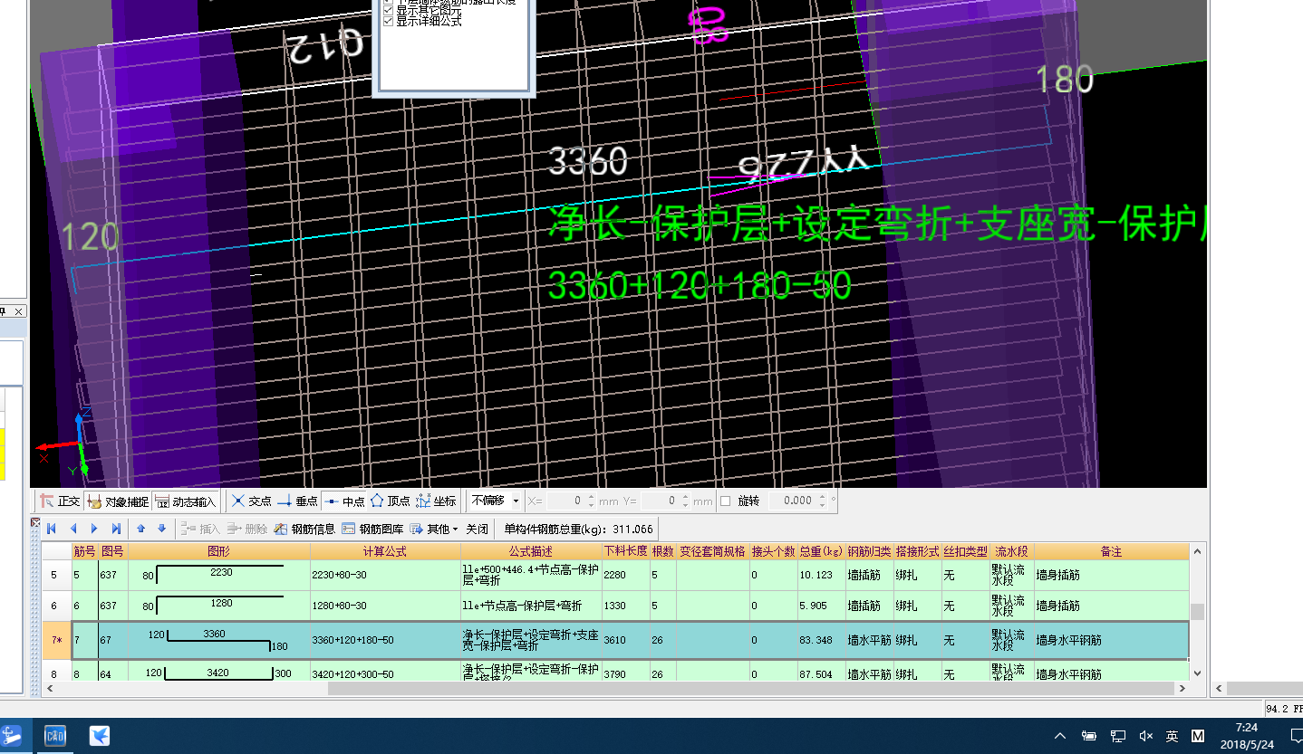This screenshot has width=1303, height=754.
Task: Open 钢筋图库 rebar shape library
Action: [372, 529]
